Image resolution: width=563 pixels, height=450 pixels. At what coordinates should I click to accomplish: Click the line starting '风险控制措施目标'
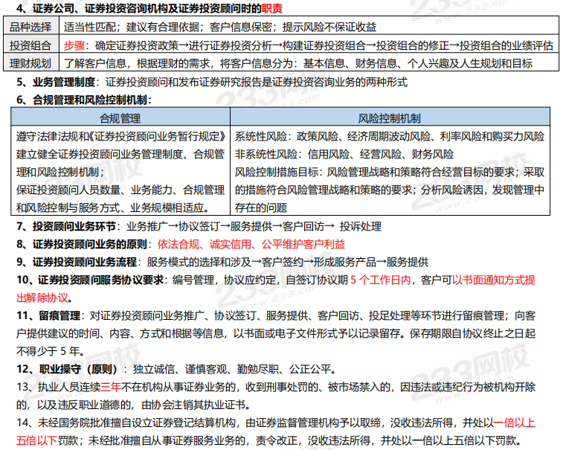390,173
